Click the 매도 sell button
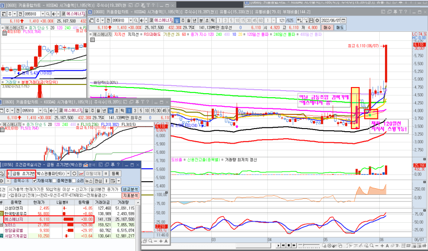The width and height of the screenshot is (428, 251). 340,27
